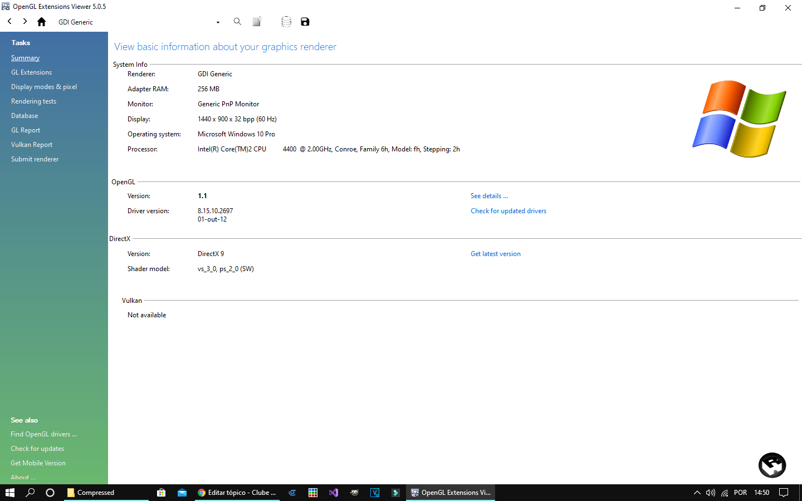Click the Windows logo image
This screenshot has height=501, width=802.
pyautogui.click(x=739, y=119)
